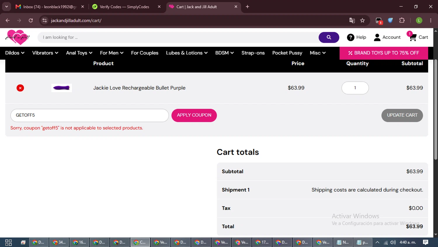Viewport: 438px width, 247px height.
Task: Remove Jackie Love Bullet from cart
Action: tap(20, 88)
